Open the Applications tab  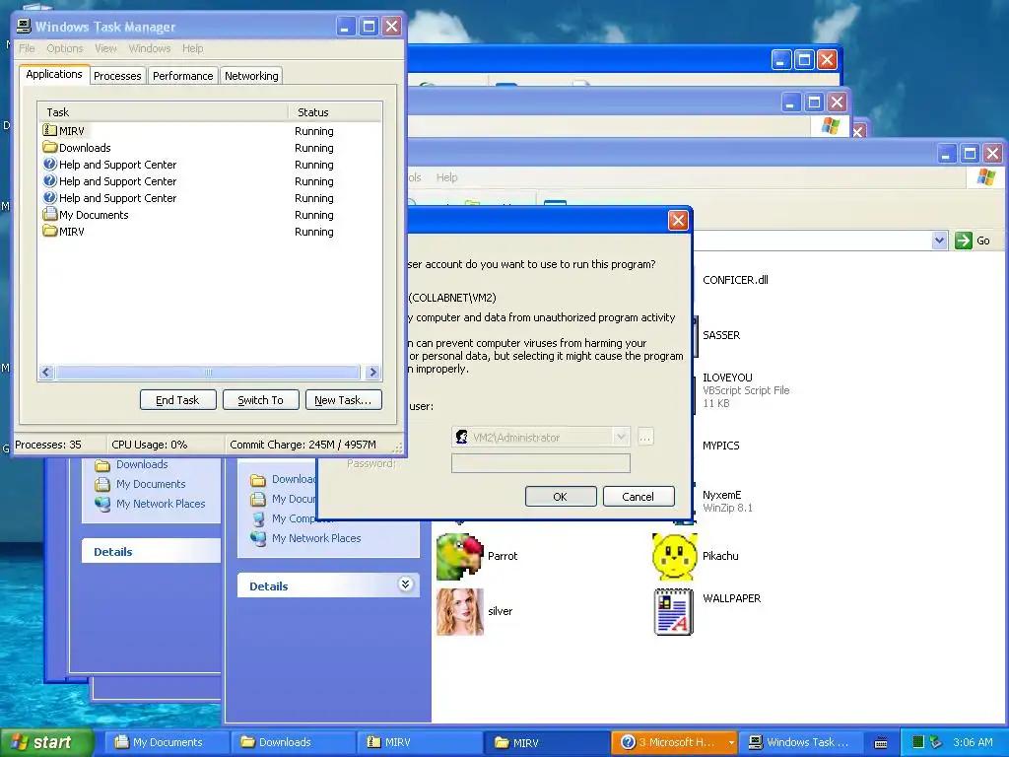tap(54, 74)
